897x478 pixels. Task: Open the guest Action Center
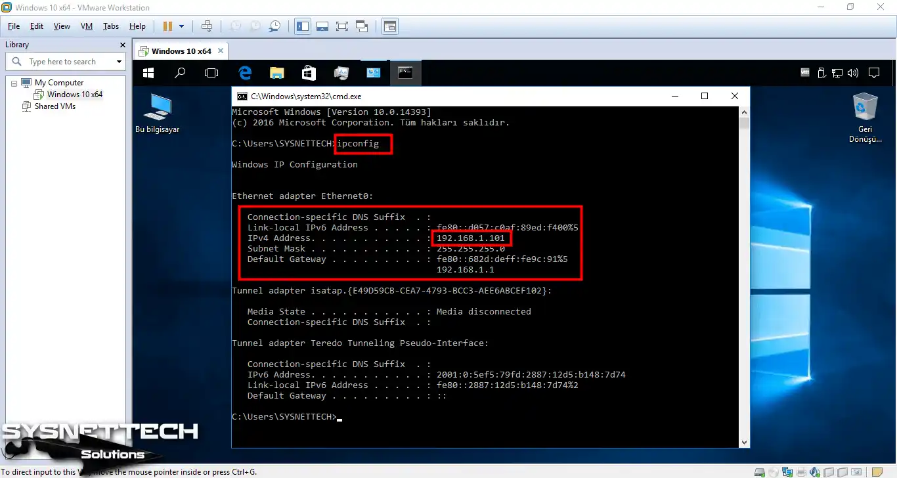[x=873, y=73]
